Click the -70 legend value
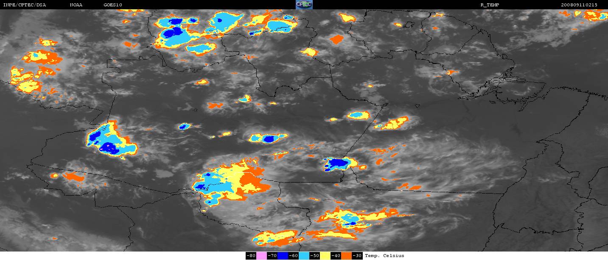608x260 pixels. coord(272,256)
